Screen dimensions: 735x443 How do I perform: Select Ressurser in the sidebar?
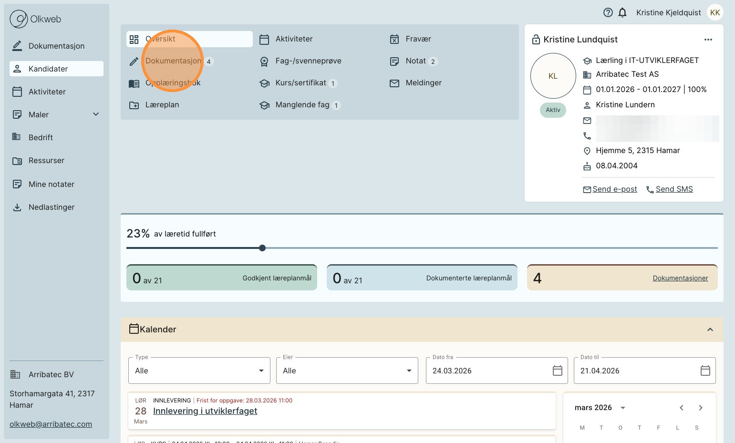[46, 161]
